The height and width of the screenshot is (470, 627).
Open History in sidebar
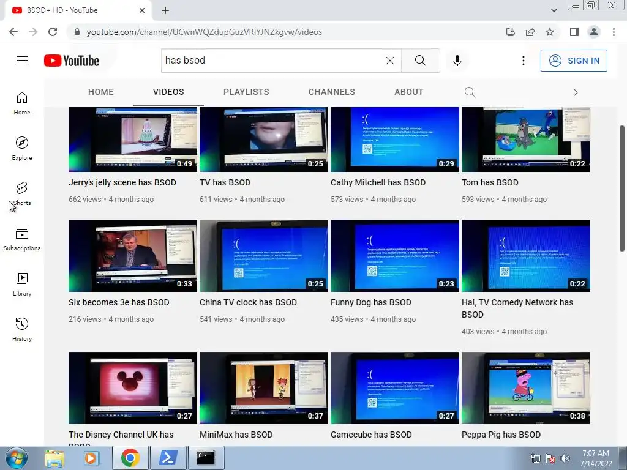point(22,330)
